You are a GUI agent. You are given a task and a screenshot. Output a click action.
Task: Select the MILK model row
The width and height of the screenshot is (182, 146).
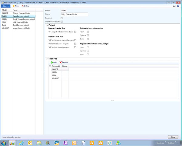tap(18, 22)
